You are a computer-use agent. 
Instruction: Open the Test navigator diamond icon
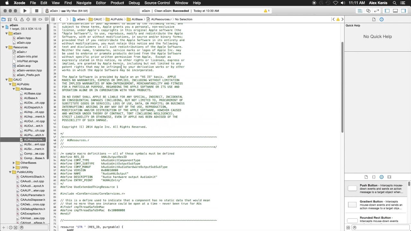coord(28,19)
